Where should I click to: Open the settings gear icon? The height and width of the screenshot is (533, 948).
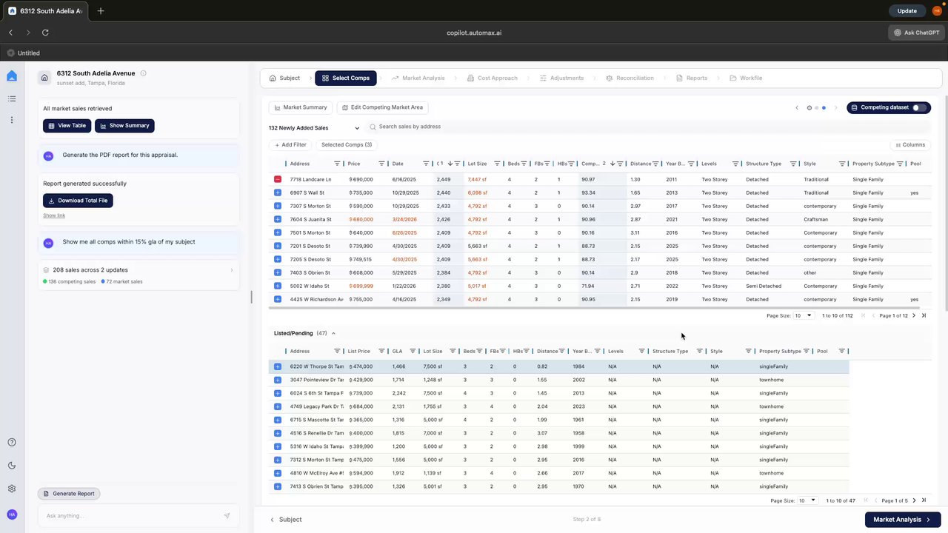point(11,489)
